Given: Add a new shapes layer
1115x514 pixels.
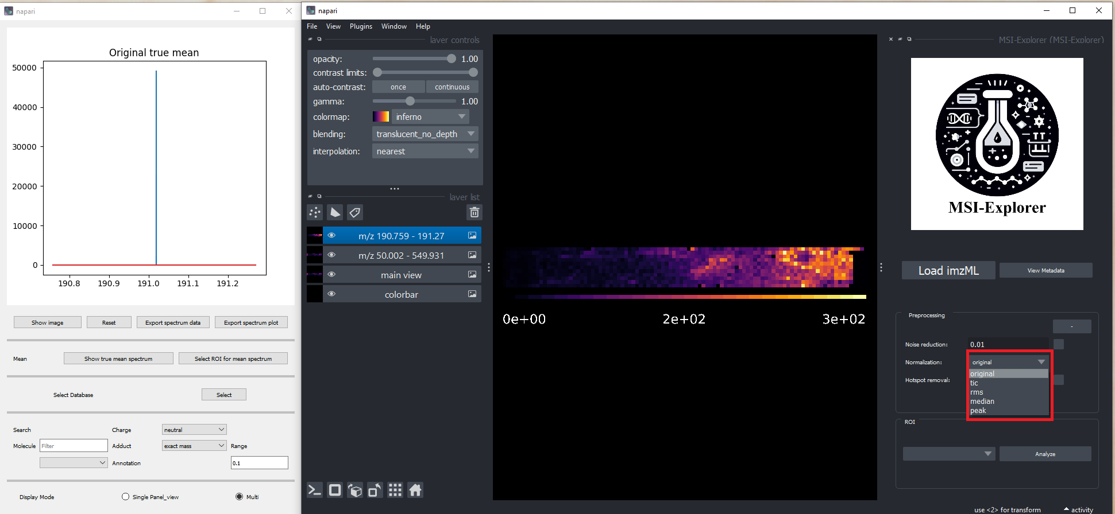Looking at the screenshot, I should pos(335,213).
